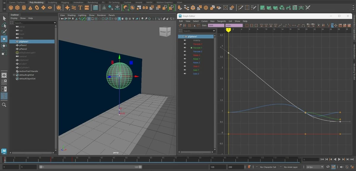
Task: Click the Stats frame value field 28.80
Action: point(216,26)
